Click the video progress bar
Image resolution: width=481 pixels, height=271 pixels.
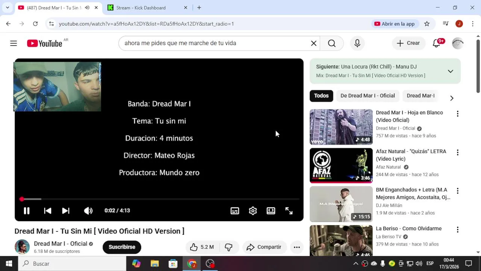coord(159,199)
